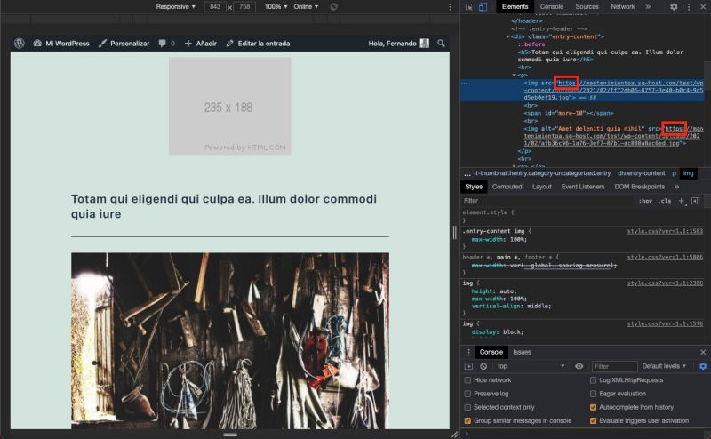This screenshot has width=711, height=439.
Task: Toggle the .cls classes button
Action: [664, 201]
